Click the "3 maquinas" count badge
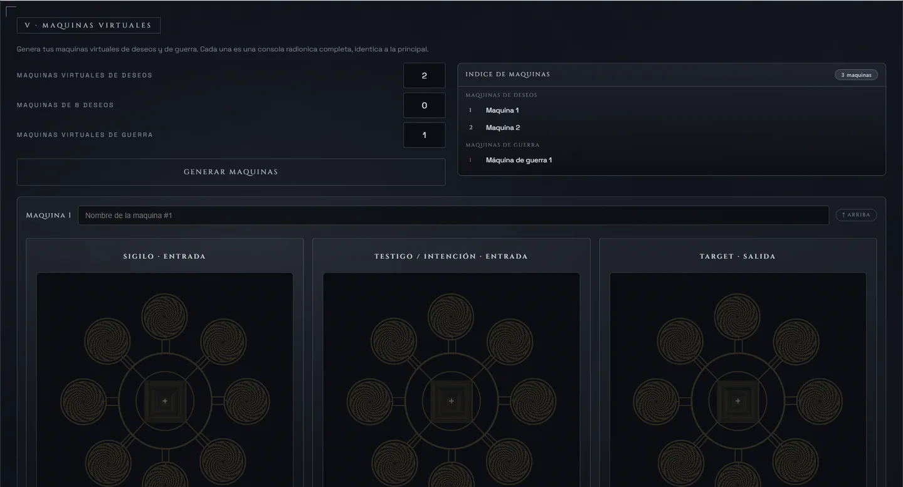This screenshot has height=487, width=903. point(856,75)
